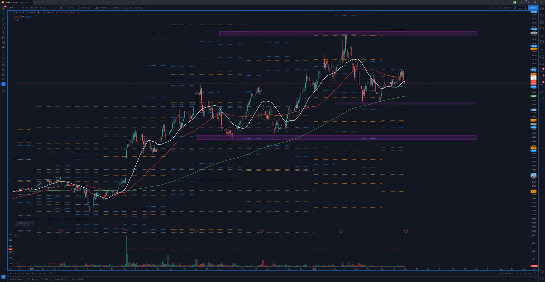545x282 pixels.
Task: Switch to the Stock Screener tab
Action: [16, 279]
